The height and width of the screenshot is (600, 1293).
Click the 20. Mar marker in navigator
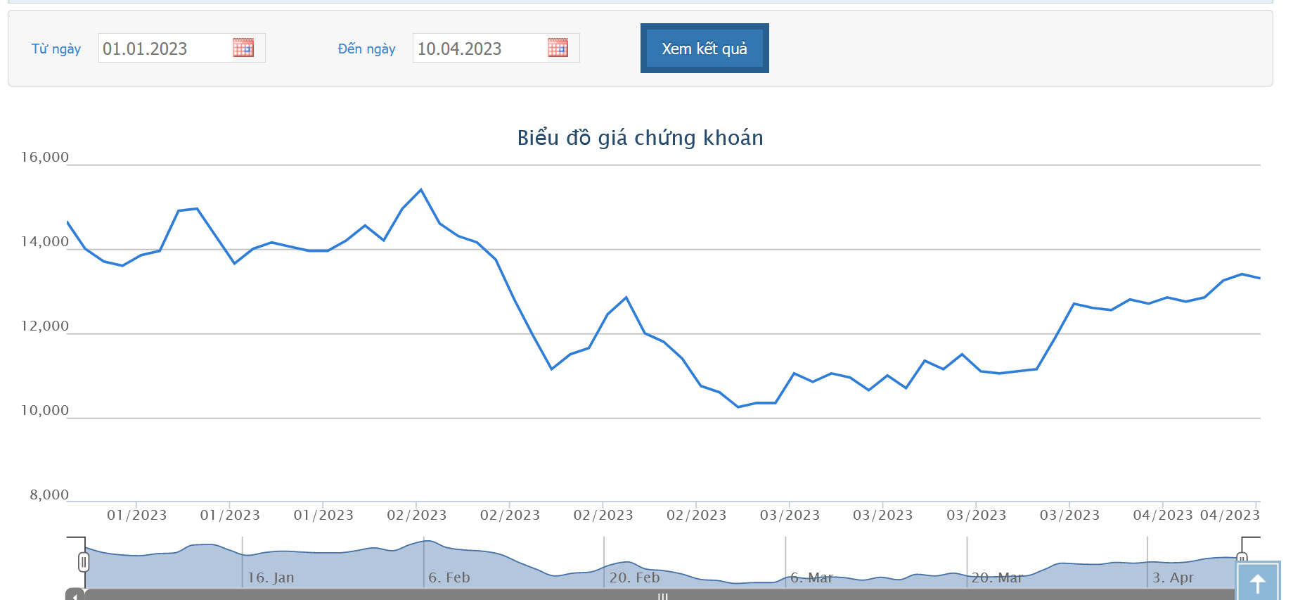997,577
